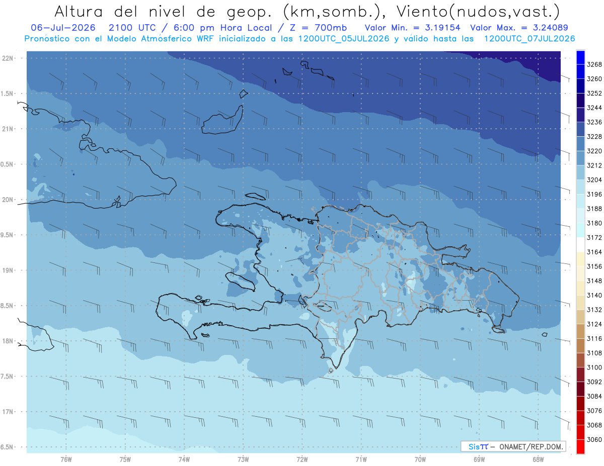This screenshot has height=466, width=604.
Task: Click the '9.5N' latitude label
Action: (7, 235)
